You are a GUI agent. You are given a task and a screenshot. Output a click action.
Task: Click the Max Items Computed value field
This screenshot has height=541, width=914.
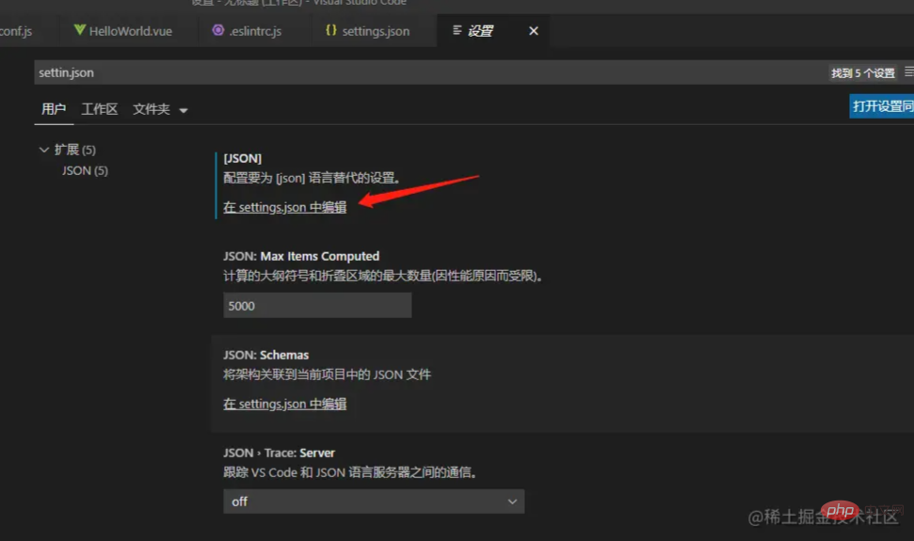click(x=317, y=306)
